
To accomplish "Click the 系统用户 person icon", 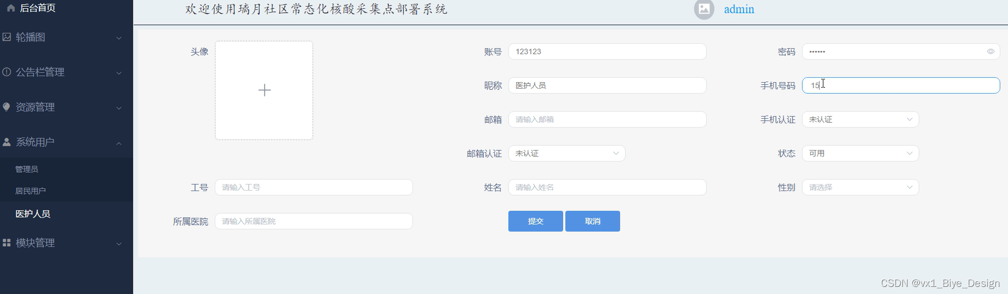I will coord(7,142).
